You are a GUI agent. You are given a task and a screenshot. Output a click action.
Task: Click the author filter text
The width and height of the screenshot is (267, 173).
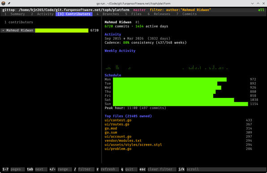181,10
